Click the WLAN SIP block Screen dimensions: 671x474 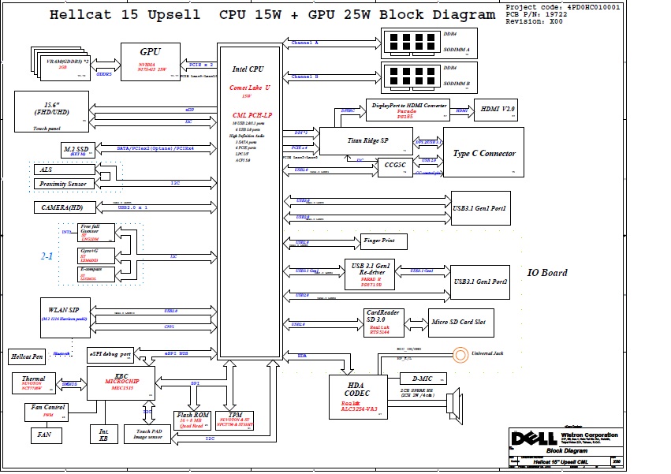click(66, 316)
